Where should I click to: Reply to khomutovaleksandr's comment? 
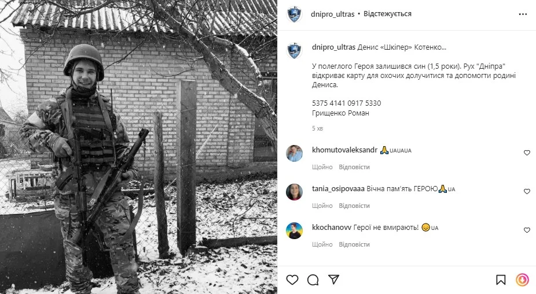(x=354, y=167)
